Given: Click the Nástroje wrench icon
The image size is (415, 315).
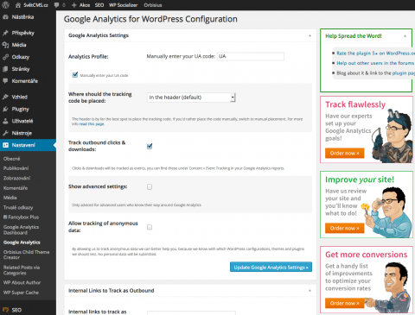Looking at the screenshot, I should [5, 133].
